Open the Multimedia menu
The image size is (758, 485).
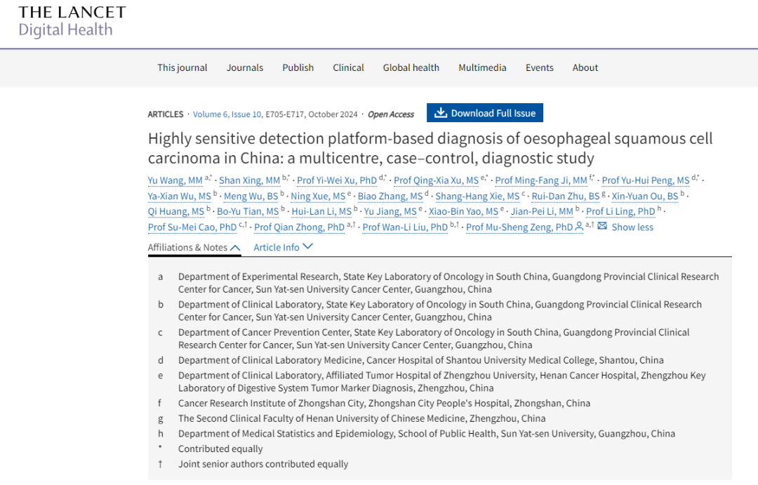pyautogui.click(x=482, y=67)
